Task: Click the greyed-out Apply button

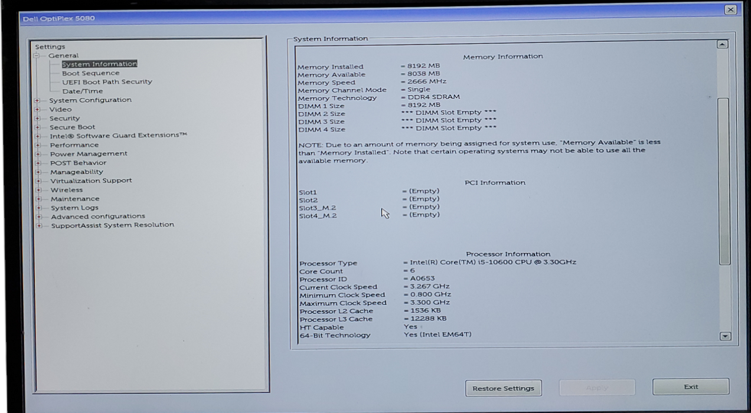Action: (597, 388)
